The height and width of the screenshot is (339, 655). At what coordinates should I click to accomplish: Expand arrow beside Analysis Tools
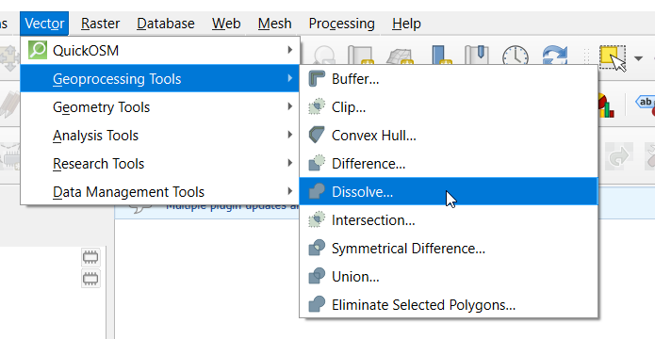click(x=290, y=135)
